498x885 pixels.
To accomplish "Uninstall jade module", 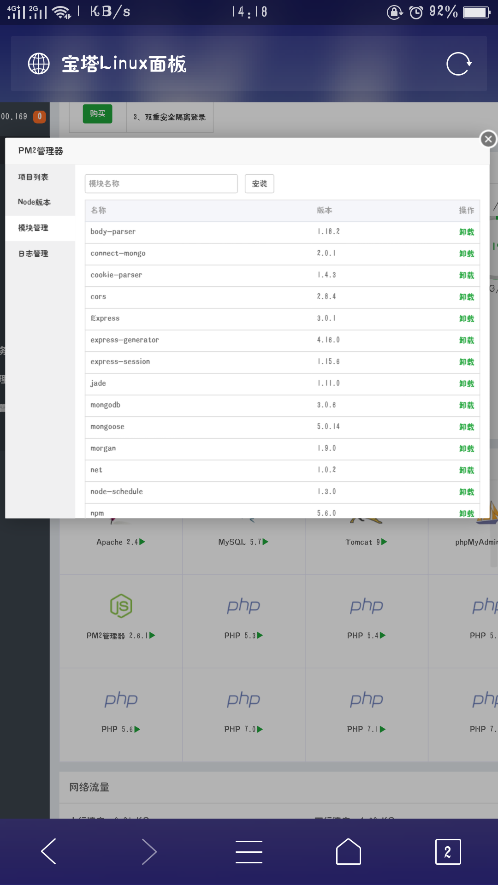I will [x=467, y=383].
